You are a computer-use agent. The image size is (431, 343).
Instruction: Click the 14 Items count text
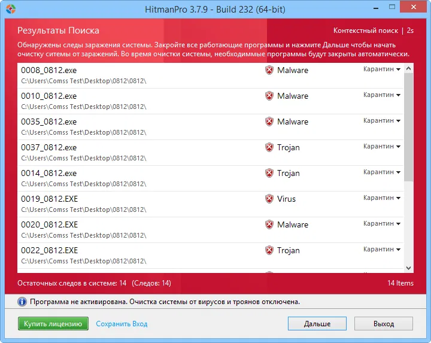pos(400,283)
